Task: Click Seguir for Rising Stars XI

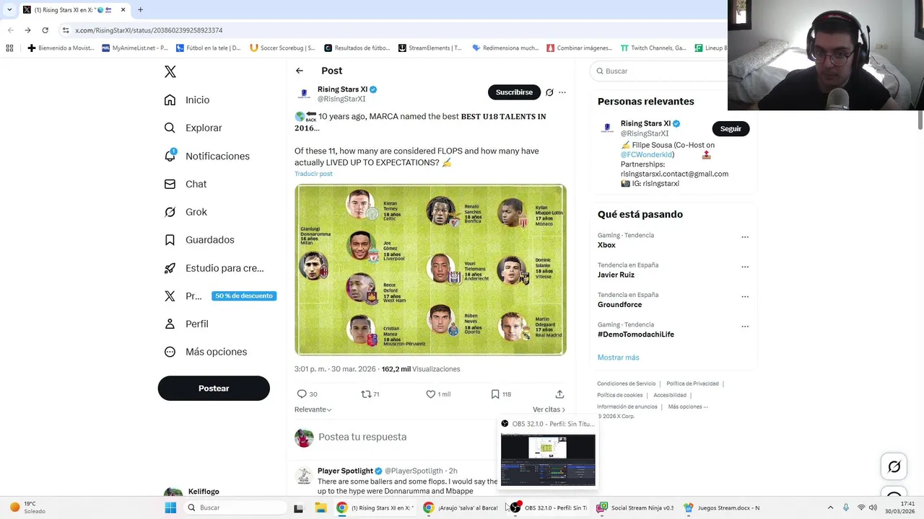Action: tap(731, 129)
